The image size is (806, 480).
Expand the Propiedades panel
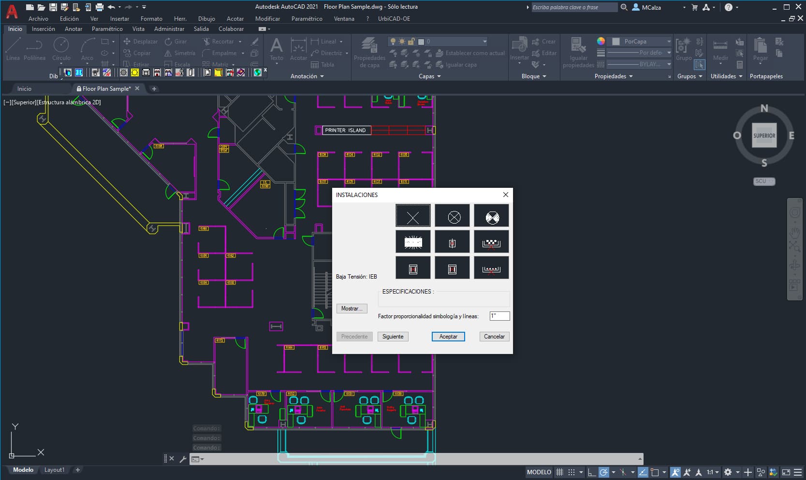coord(614,76)
